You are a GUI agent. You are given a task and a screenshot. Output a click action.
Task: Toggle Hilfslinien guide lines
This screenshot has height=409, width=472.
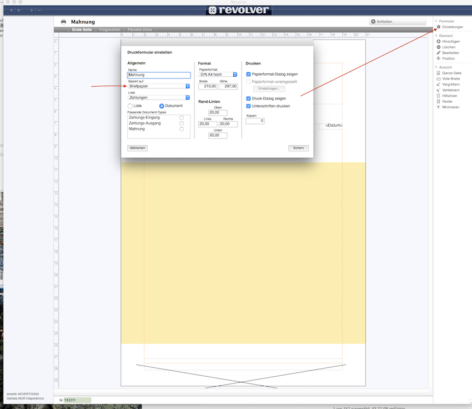(x=439, y=96)
